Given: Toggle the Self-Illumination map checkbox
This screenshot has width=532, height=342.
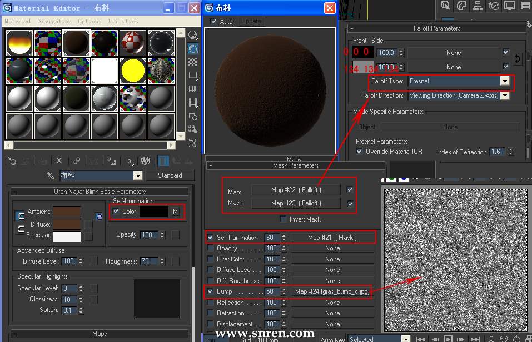Looking at the screenshot, I should pos(210,237).
